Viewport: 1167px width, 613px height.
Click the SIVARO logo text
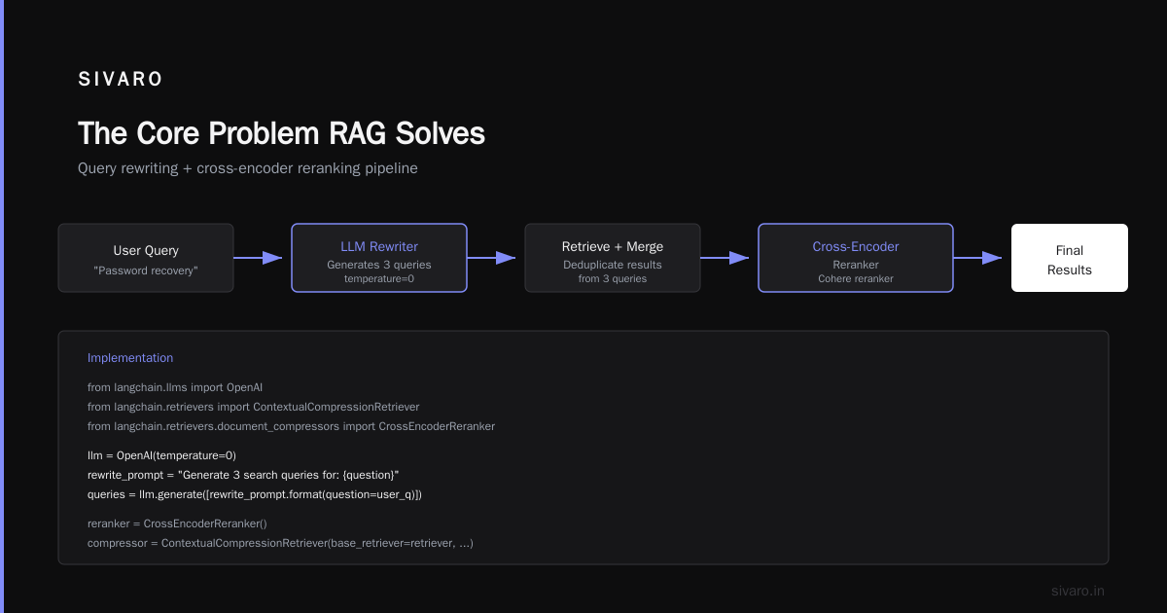121,80
